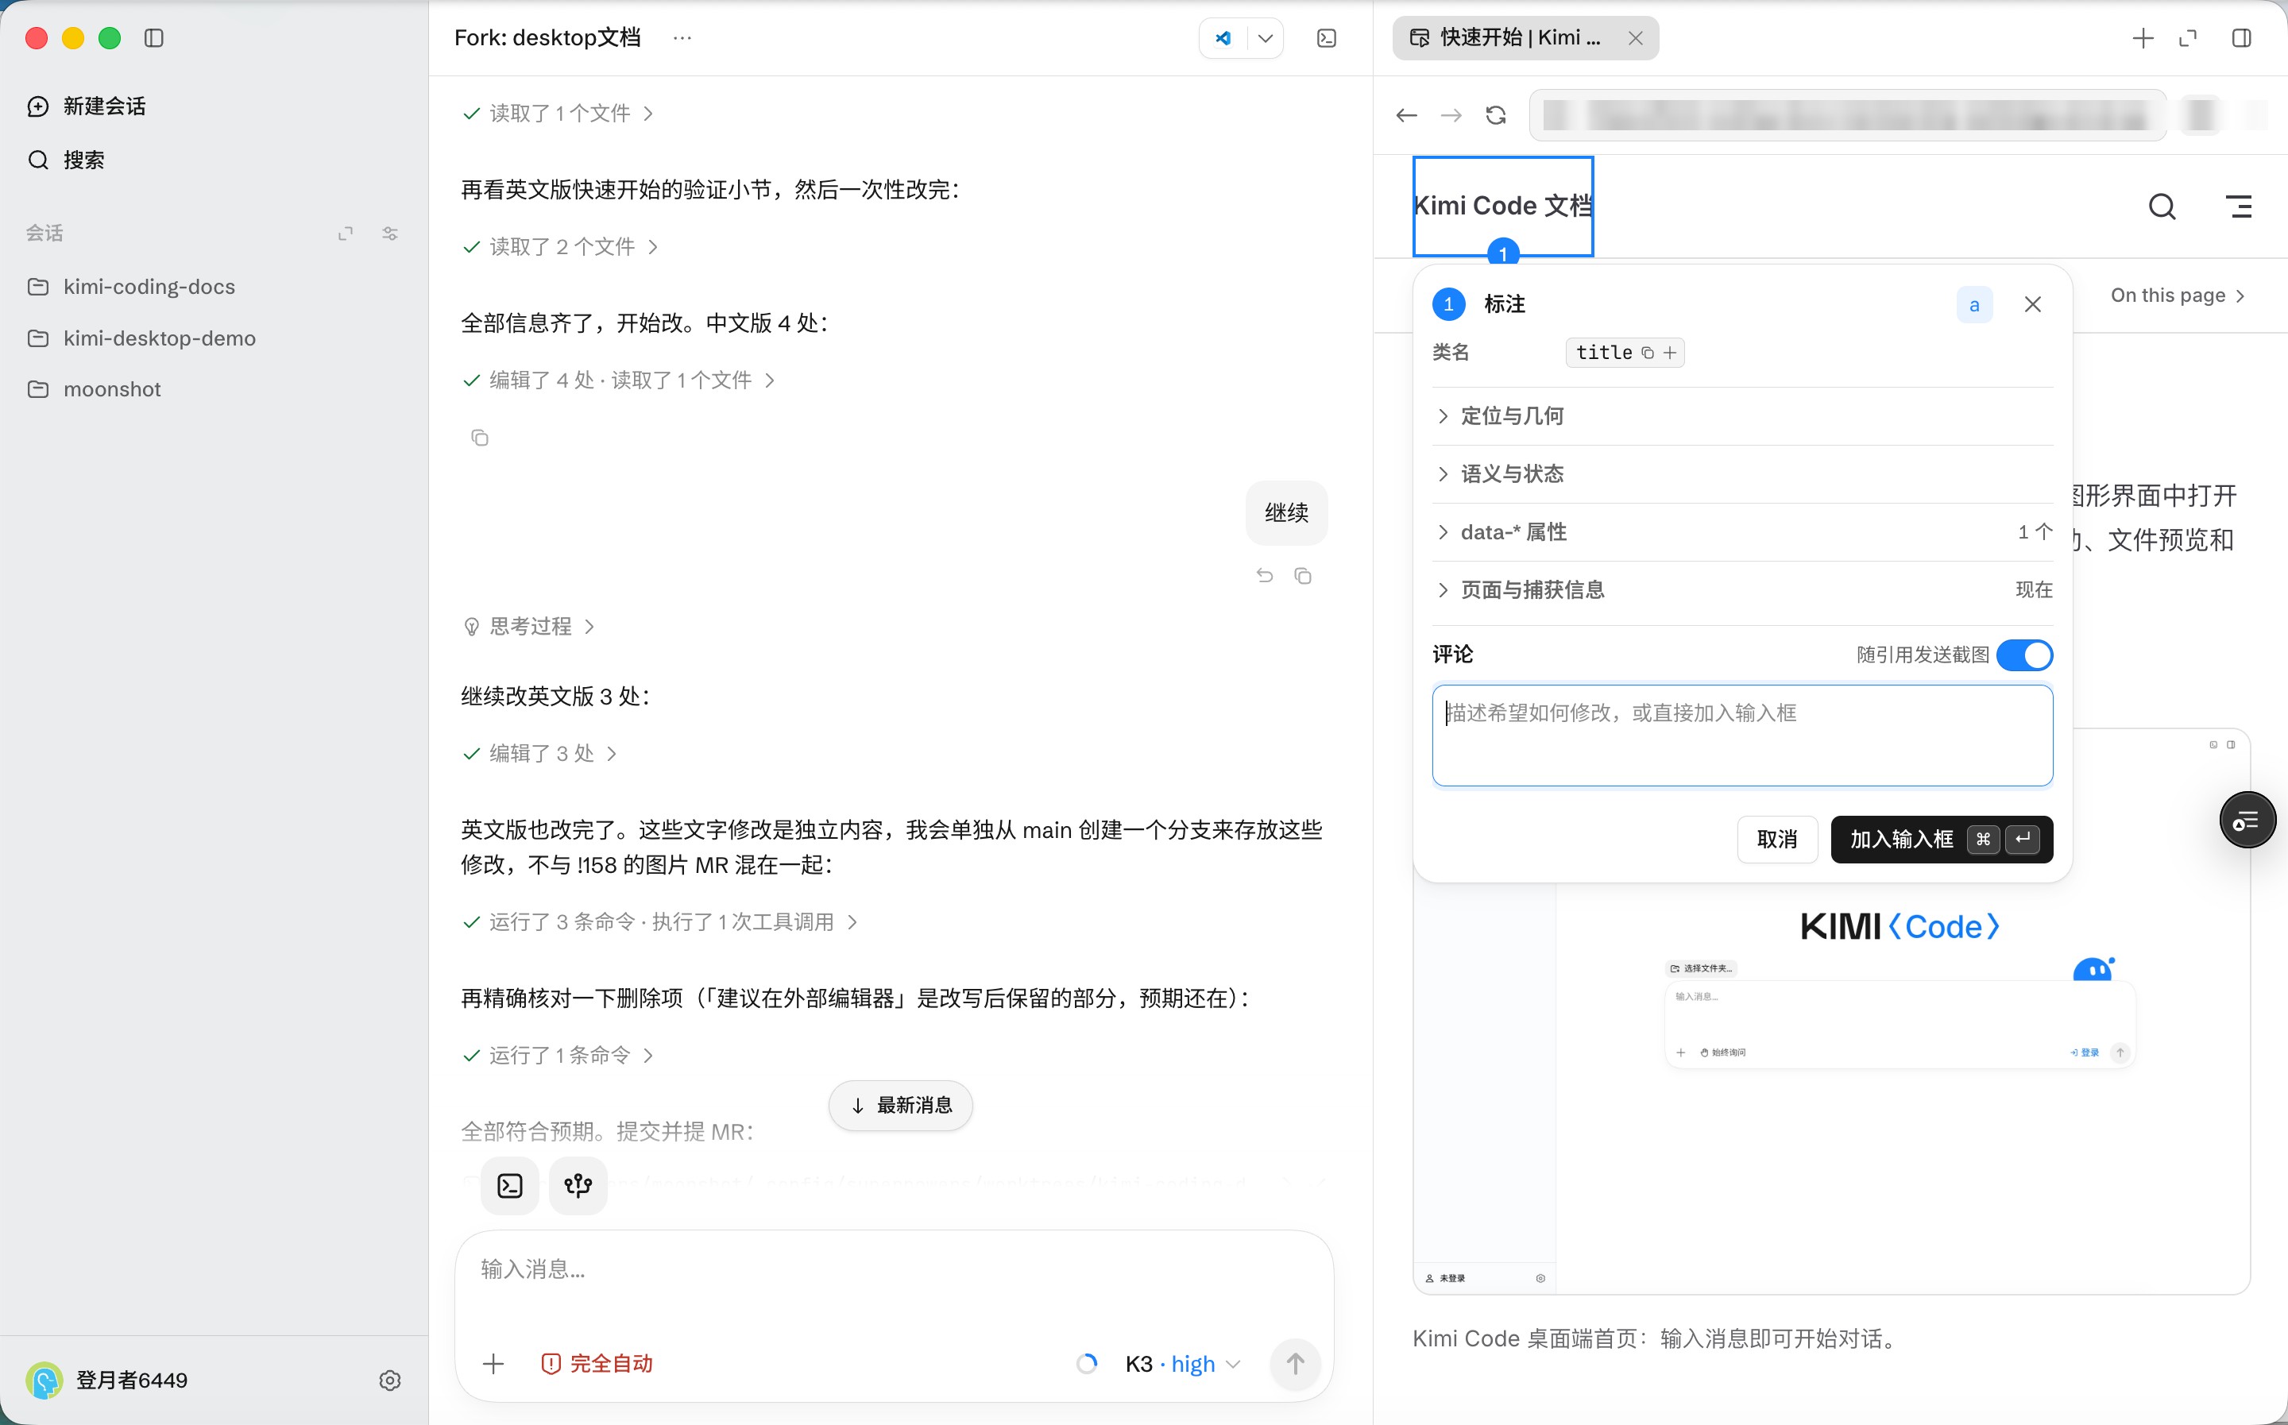Open the floating annotation list button

2247,820
